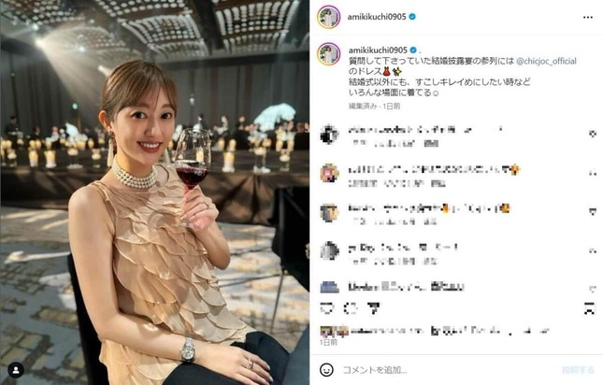Click the comment input field コメントを追加
Viewport: 603px width, 385px height.
click(448, 370)
